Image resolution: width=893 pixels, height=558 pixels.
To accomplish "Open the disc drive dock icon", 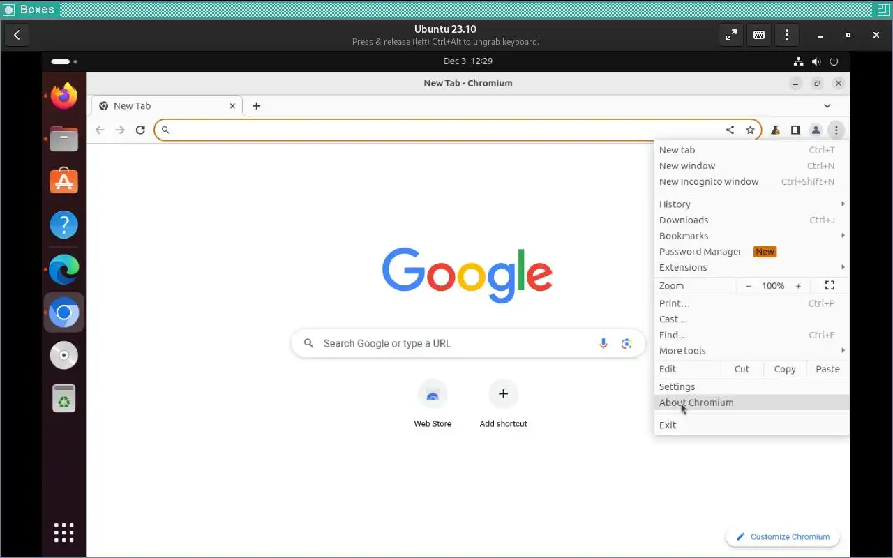I will pos(64,356).
